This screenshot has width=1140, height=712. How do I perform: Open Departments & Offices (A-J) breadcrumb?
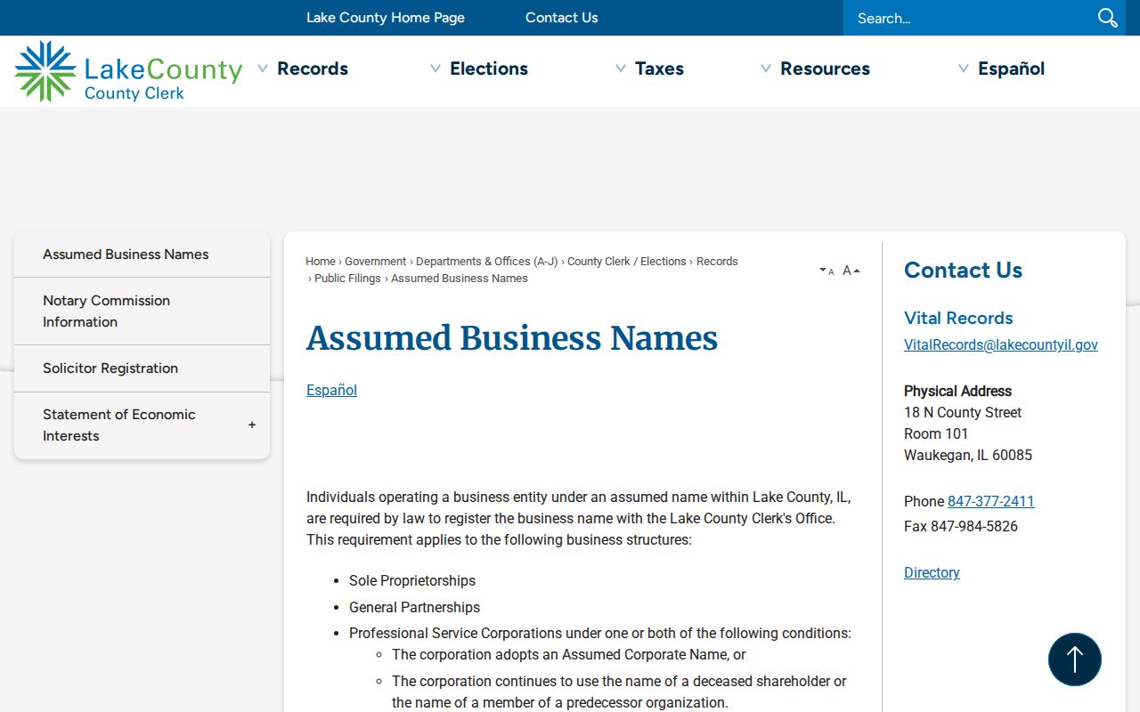click(x=487, y=262)
